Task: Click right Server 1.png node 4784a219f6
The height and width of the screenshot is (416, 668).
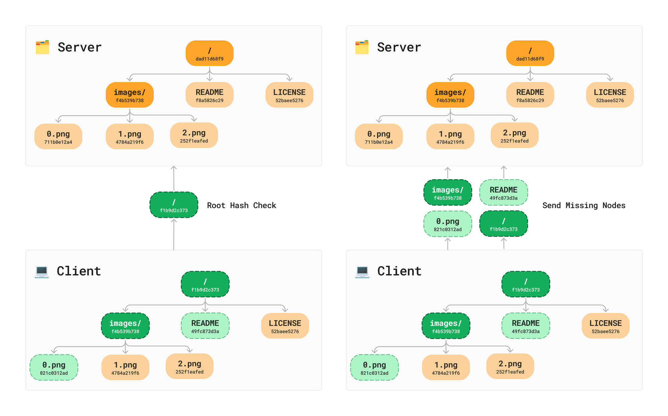Action: (450, 136)
